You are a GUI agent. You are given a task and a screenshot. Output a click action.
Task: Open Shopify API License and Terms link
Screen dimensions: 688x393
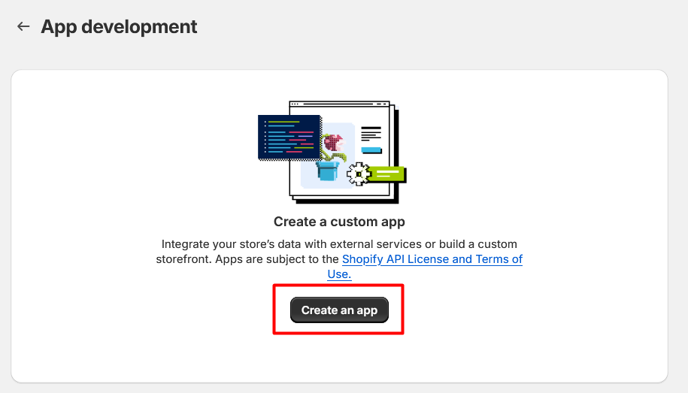click(432, 259)
